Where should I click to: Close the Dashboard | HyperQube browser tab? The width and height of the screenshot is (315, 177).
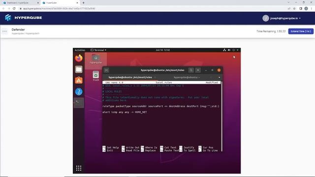[38, 3]
